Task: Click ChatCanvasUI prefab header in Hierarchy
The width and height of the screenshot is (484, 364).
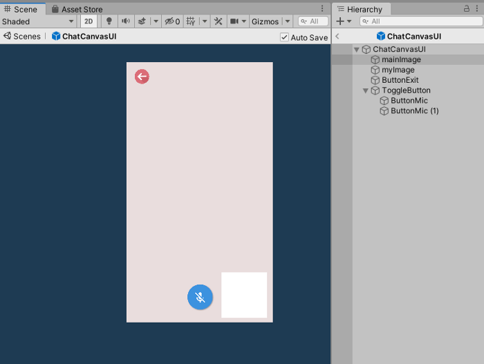Action: pos(409,37)
